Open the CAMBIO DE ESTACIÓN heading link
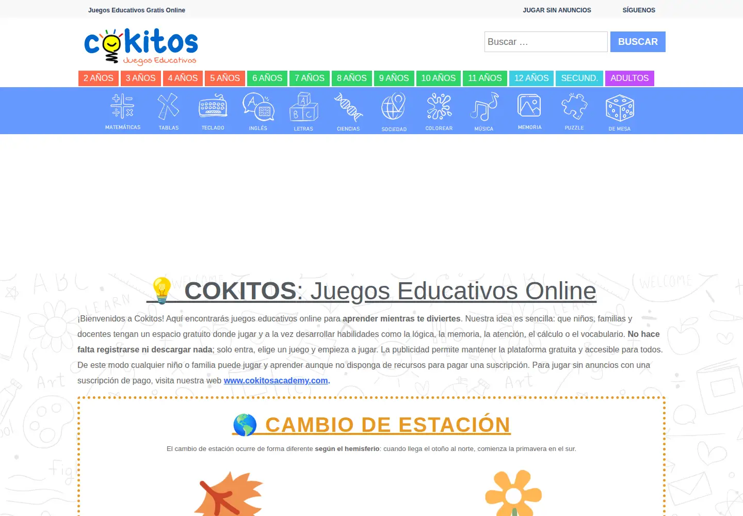 [372, 425]
